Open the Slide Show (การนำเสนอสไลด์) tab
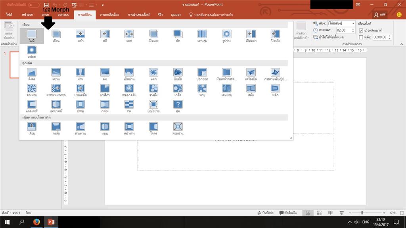The image size is (406, 228). [x=138, y=15]
